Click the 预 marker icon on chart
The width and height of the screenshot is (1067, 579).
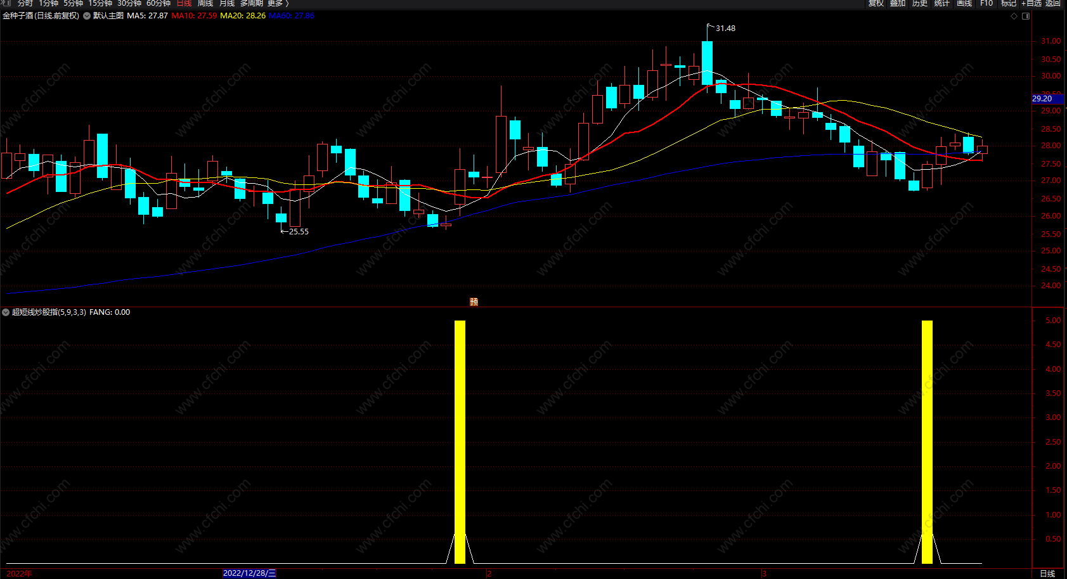(474, 302)
